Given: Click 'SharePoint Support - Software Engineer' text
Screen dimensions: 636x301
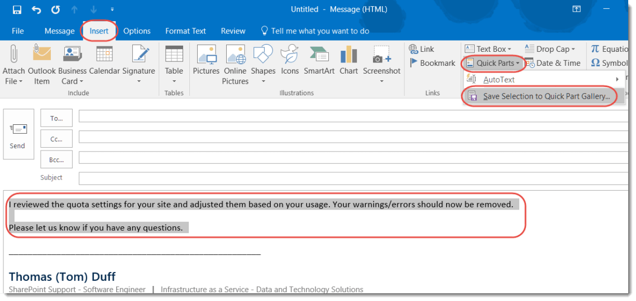Looking at the screenshot, I should 77,289.
